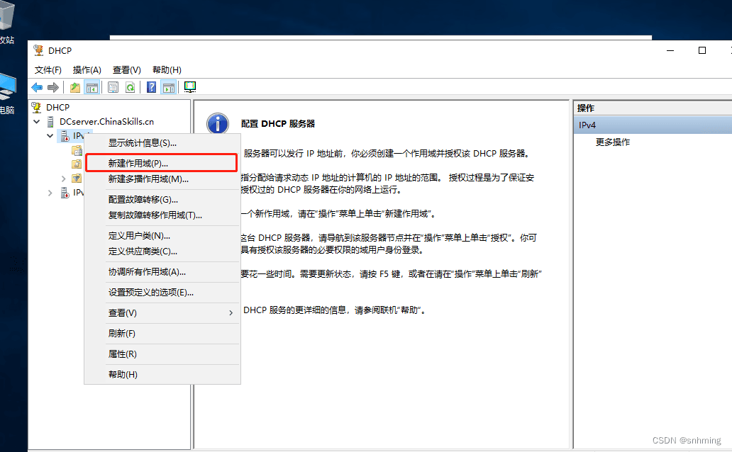Collapse the DCserver.ChinaSkills.cn tree node
Viewport: 732px width, 452px height.
pyautogui.click(x=37, y=122)
